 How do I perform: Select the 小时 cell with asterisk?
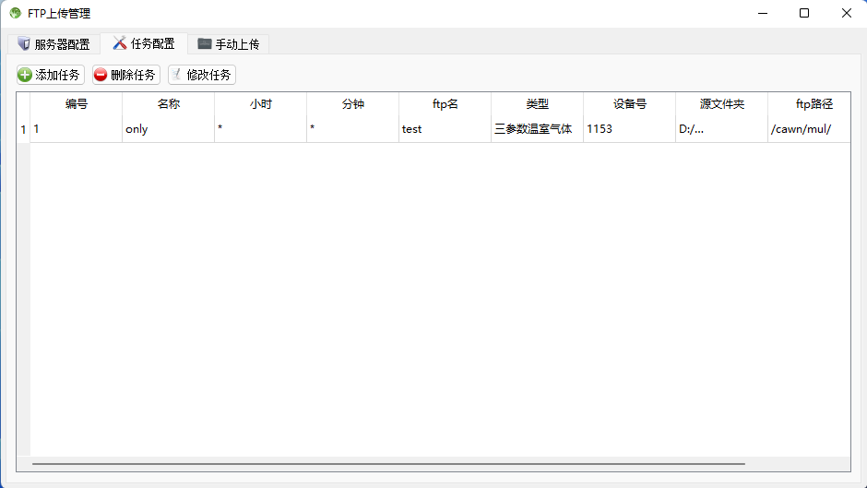(x=261, y=129)
